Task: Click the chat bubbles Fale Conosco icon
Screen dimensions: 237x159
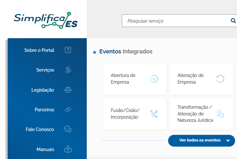Action: coord(68,129)
